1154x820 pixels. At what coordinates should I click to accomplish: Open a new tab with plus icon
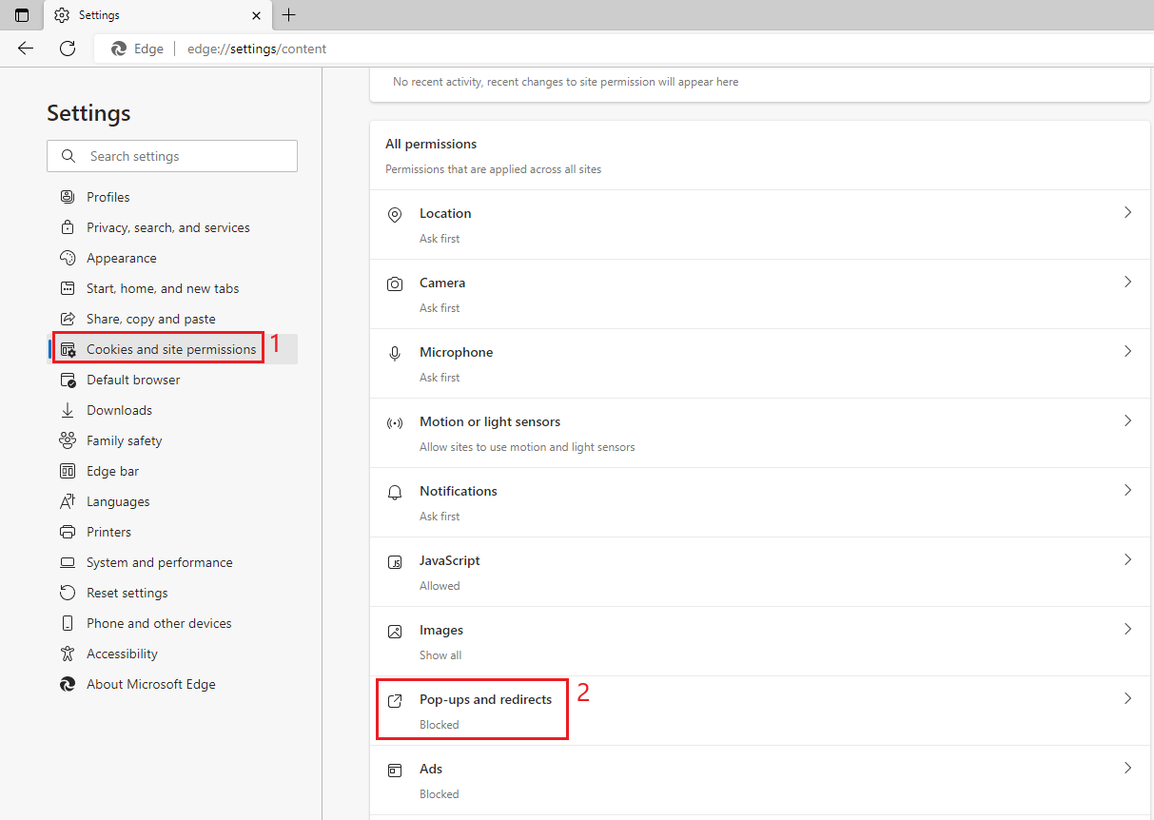pos(289,15)
